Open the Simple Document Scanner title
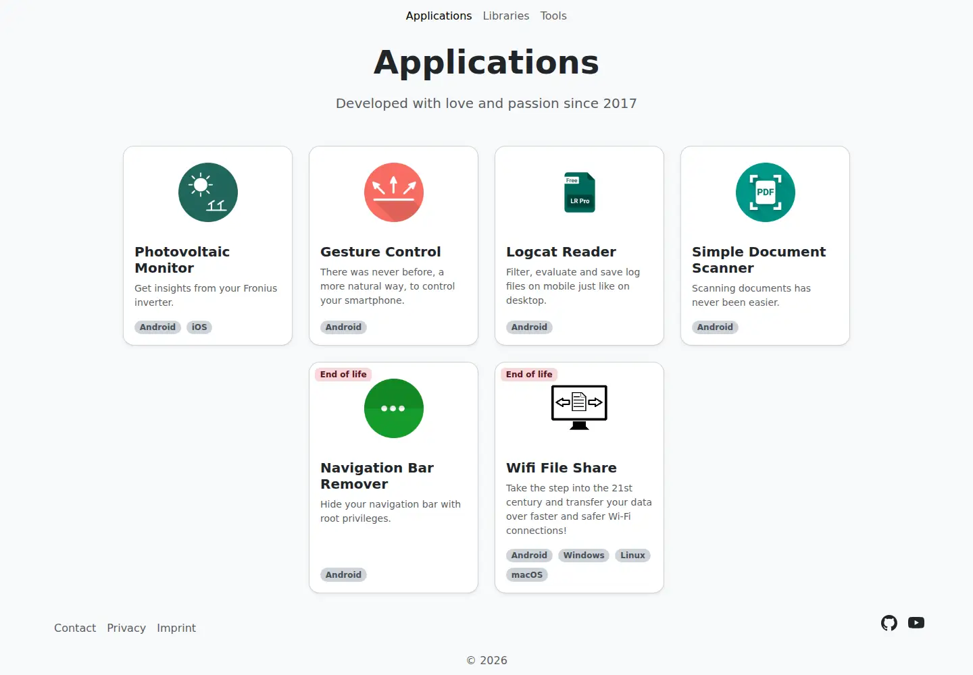 (x=759, y=260)
